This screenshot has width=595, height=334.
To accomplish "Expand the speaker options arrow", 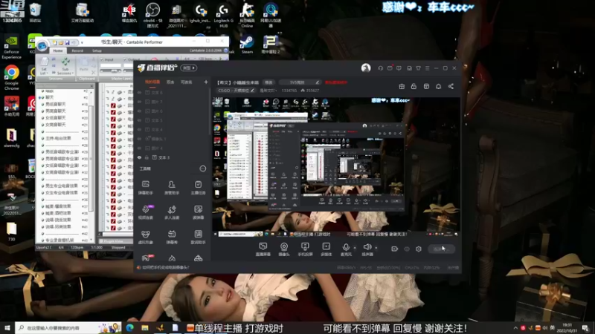I will (375, 246).
